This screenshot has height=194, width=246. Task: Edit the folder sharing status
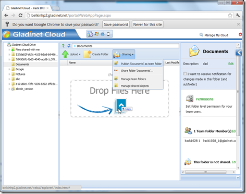click(234, 162)
